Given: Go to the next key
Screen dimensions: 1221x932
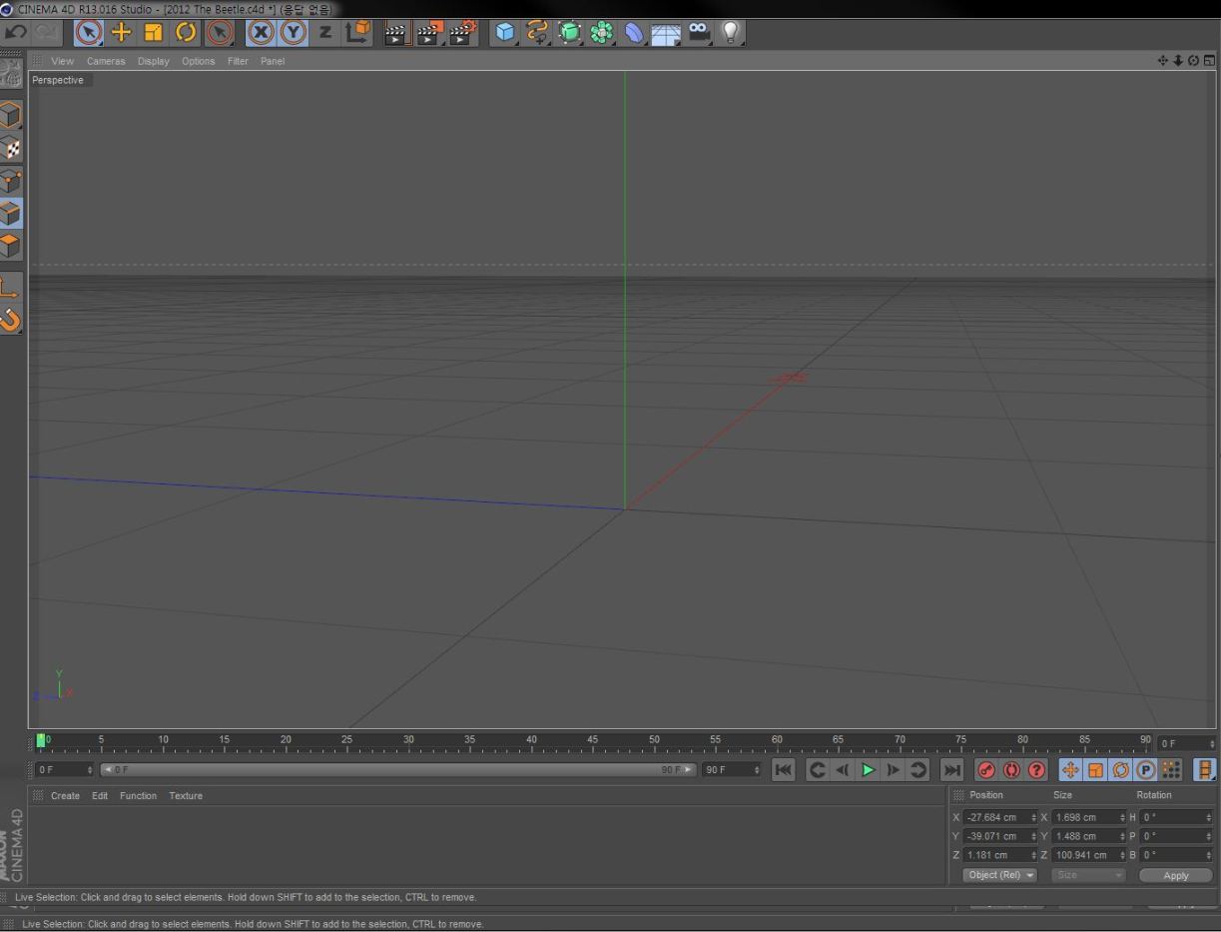Looking at the screenshot, I should pos(918,770).
